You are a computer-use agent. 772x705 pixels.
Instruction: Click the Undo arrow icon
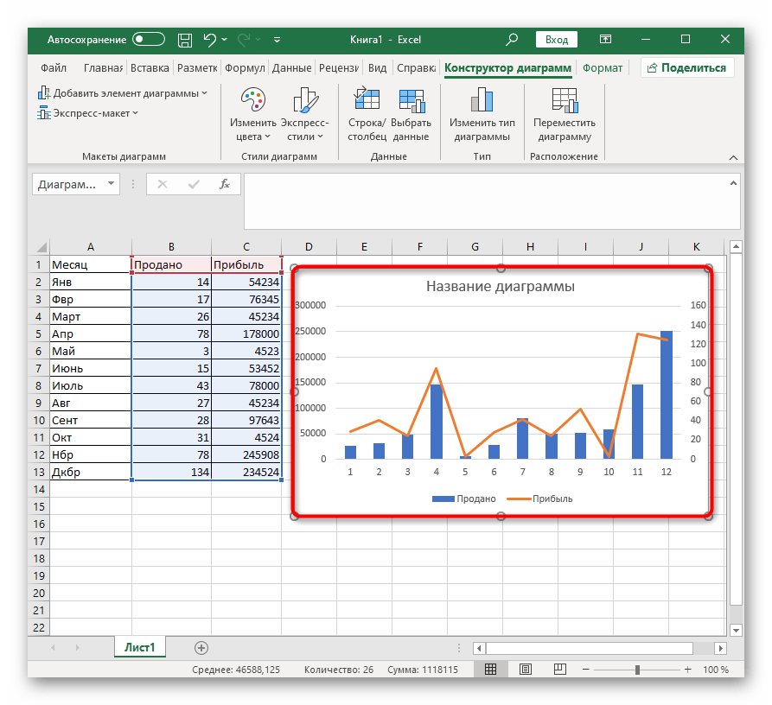tap(209, 40)
